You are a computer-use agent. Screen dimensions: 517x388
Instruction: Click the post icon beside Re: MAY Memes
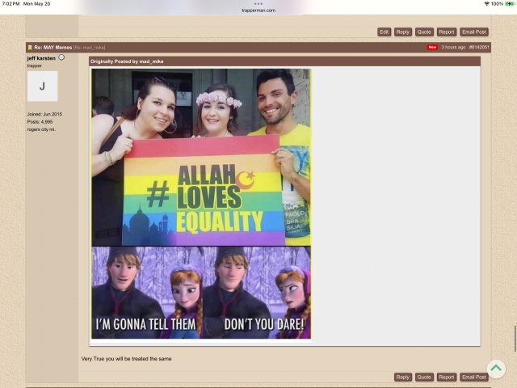(30, 48)
